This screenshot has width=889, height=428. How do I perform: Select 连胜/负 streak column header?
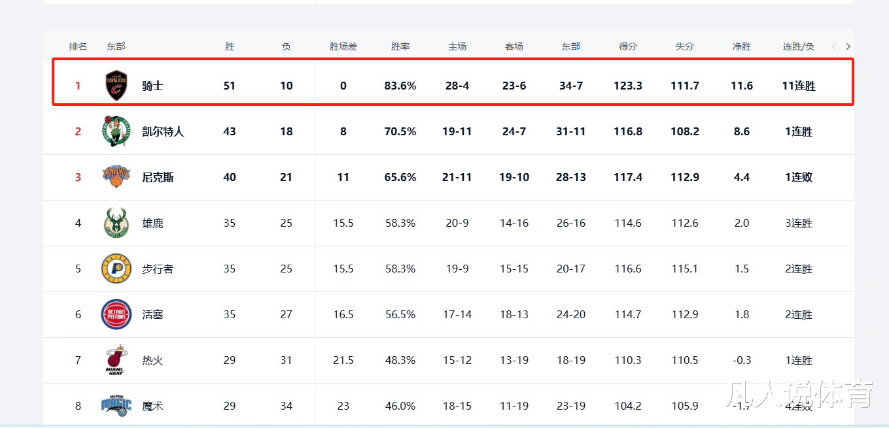tap(798, 46)
